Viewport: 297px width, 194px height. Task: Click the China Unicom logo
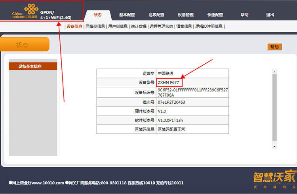pyautogui.click(x=25, y=11)
